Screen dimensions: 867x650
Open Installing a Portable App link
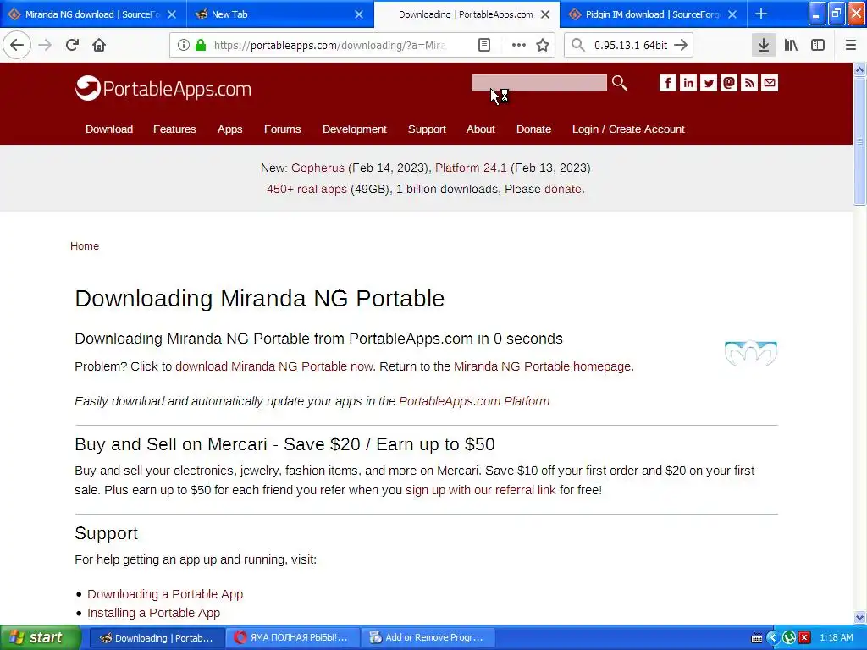point(154,613)
